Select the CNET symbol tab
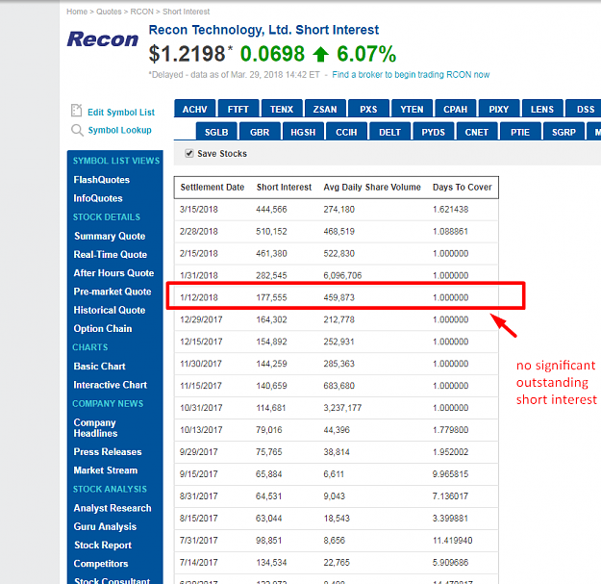 477,132
